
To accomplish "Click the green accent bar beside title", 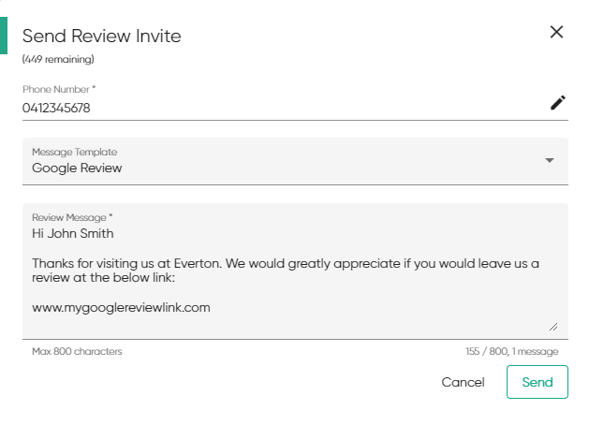I will tap(4, 36).
